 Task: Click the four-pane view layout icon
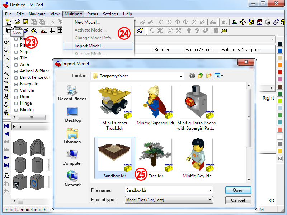pyautogui.click(x=44, y=30)
